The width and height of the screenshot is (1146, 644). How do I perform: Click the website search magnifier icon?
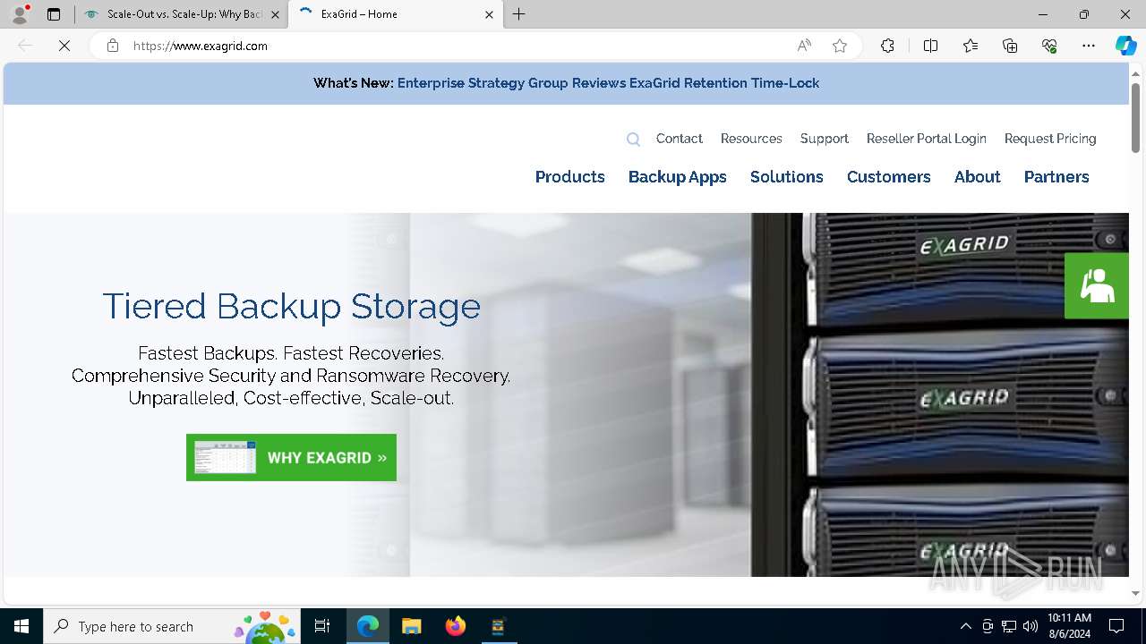(x=633, y=139)
